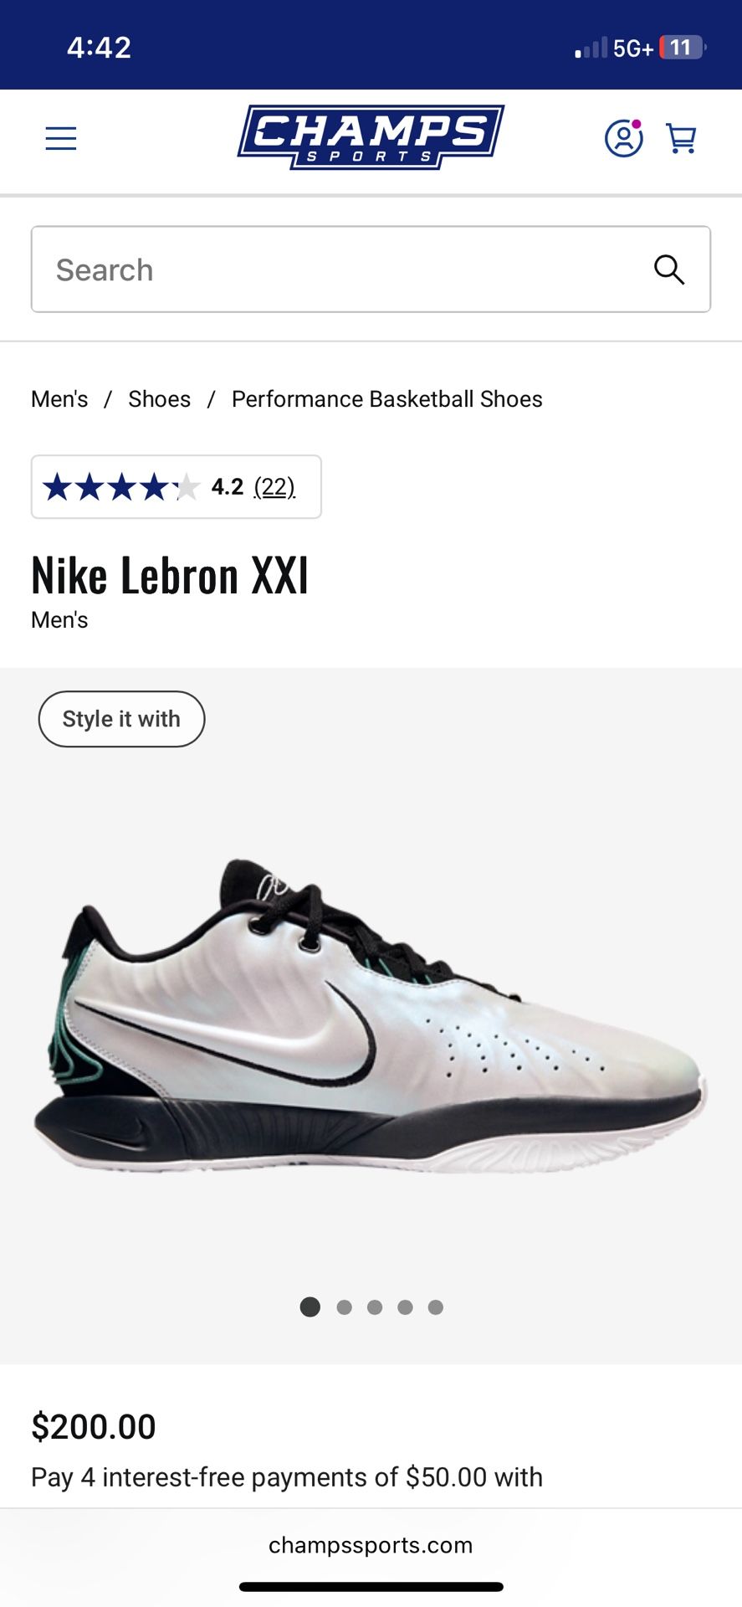Viewport: 742px width, 1607px height.
Task: Tap the Style it with button
Action: pos(121,719)
